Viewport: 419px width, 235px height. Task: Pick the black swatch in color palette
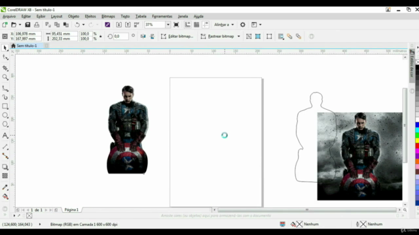(x=417, y=67)
